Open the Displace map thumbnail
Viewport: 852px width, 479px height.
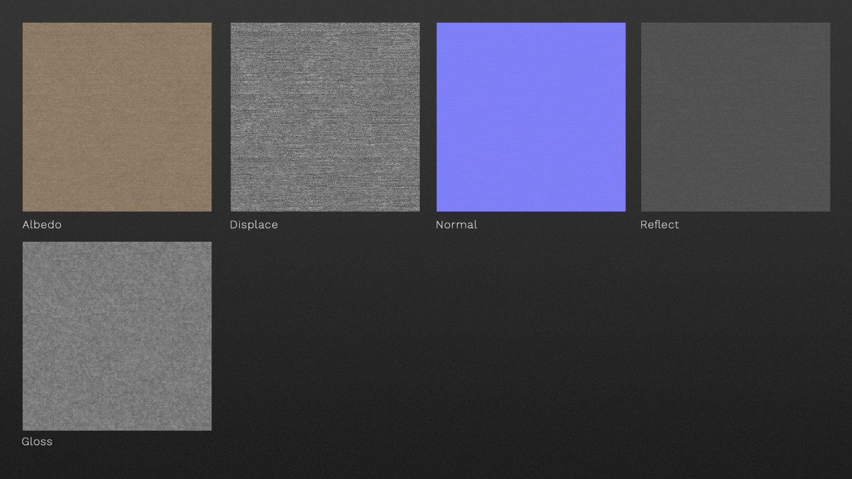[325, 117]
